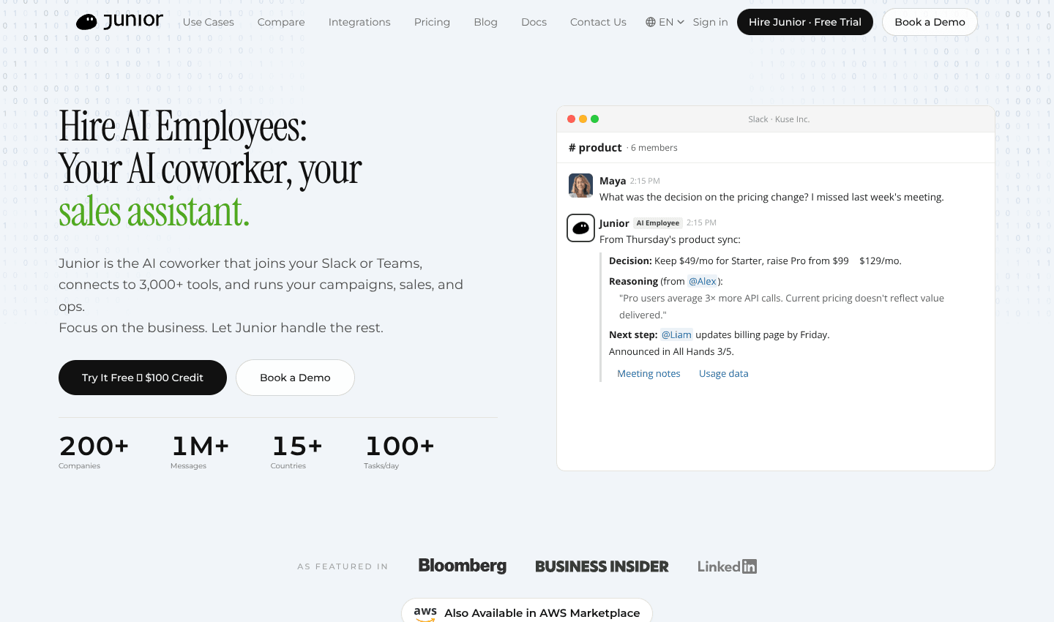Click the Junior logo in header
Viewport: 1054px width, 622px height.
tap(120, 21)
